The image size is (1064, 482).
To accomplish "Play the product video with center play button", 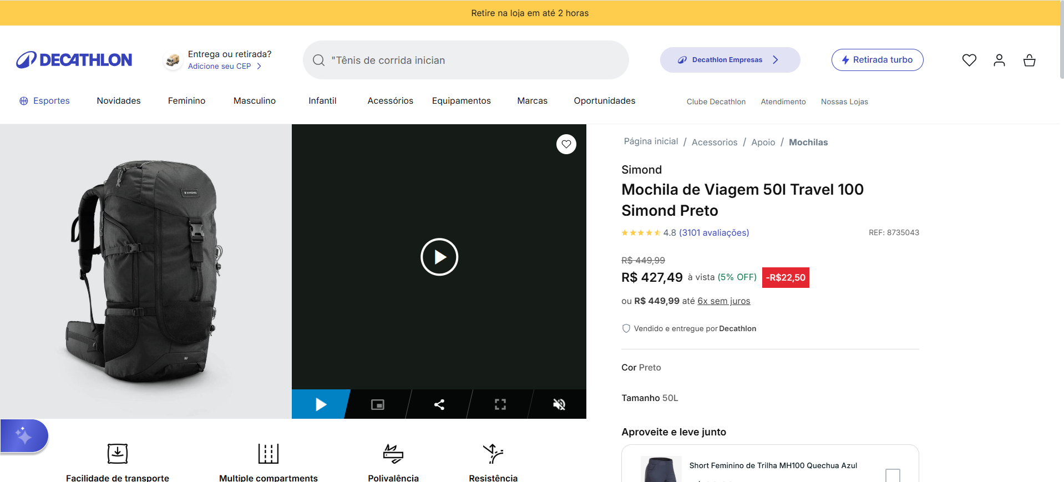I will coord(439,257).
